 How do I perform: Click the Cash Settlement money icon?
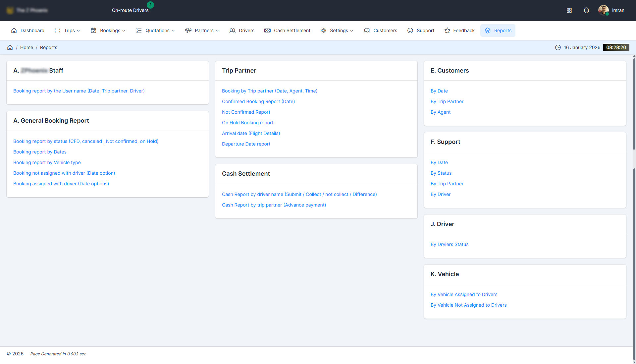[267, 30]
